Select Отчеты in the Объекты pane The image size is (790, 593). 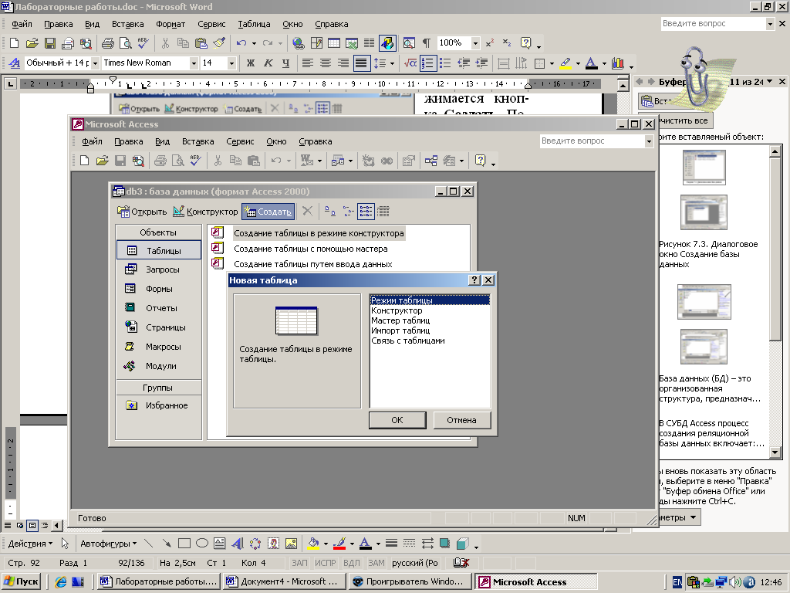point(159,308)
